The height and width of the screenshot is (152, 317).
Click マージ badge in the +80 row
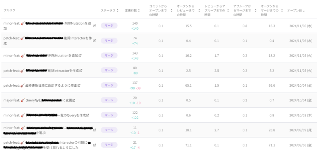coord(109,70)
